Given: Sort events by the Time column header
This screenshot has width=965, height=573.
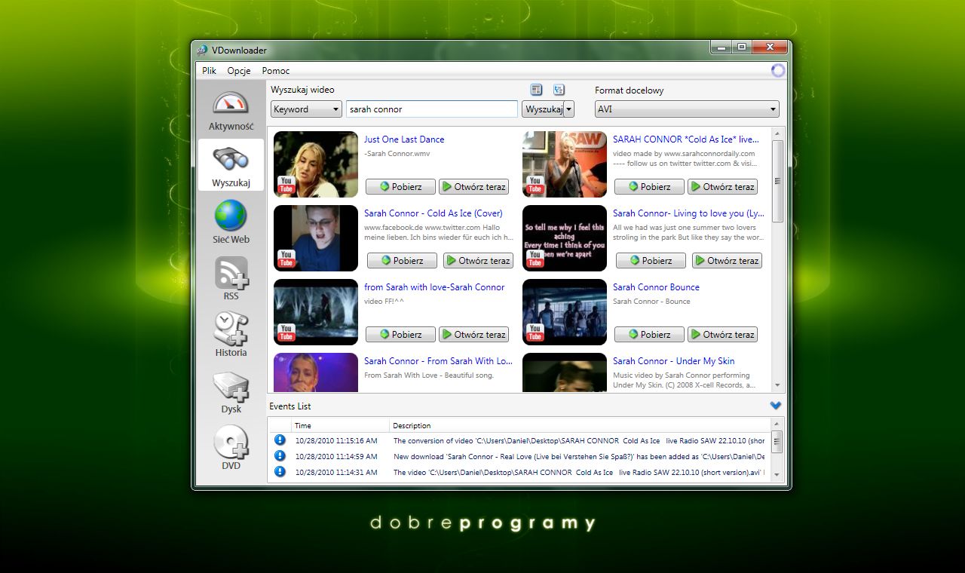Looking at the screenshot, I should coord(340,425).
